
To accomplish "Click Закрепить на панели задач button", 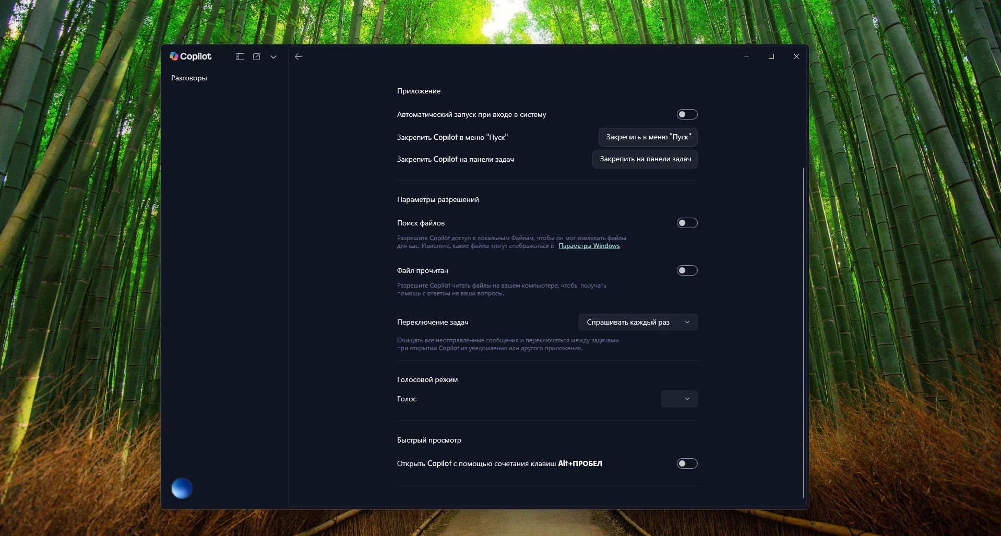I will 645,159.
